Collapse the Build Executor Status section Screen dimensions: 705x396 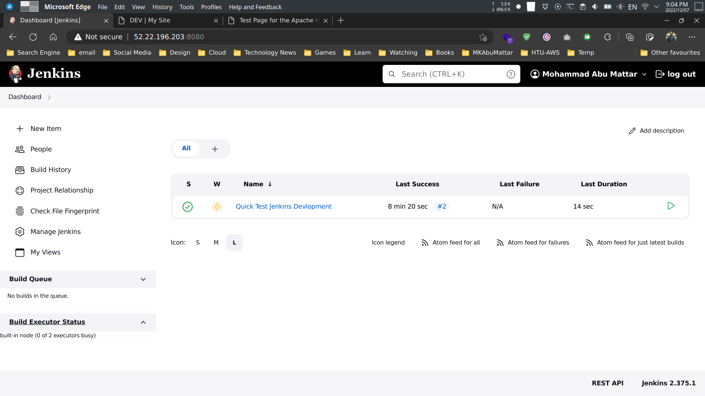143,322
